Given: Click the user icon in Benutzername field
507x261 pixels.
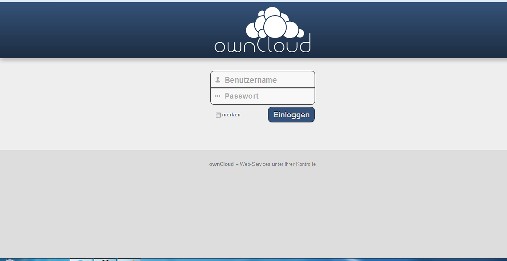Looking at the screenshot, I should (218, 79).
